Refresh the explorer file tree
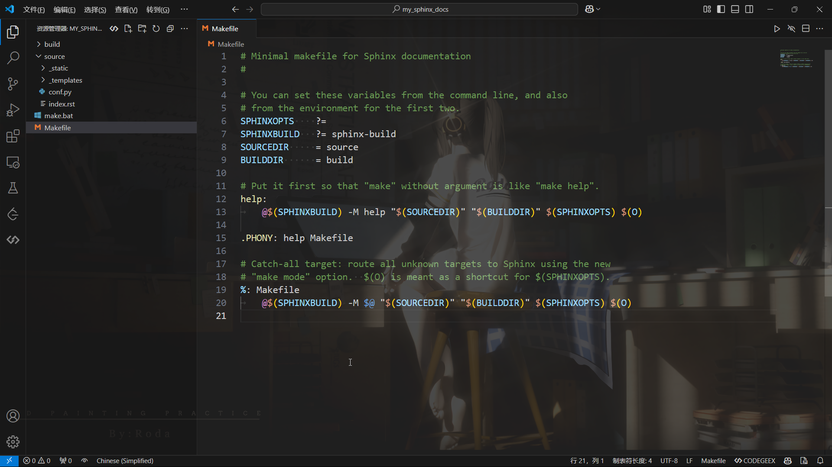This screenshot has width=832, height=467. [156, 29]
